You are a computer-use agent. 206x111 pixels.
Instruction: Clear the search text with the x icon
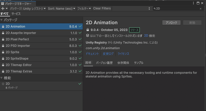click(x=201, y=9)
